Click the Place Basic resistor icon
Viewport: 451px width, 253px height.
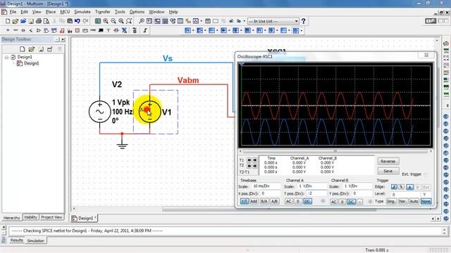coord(16,30)
